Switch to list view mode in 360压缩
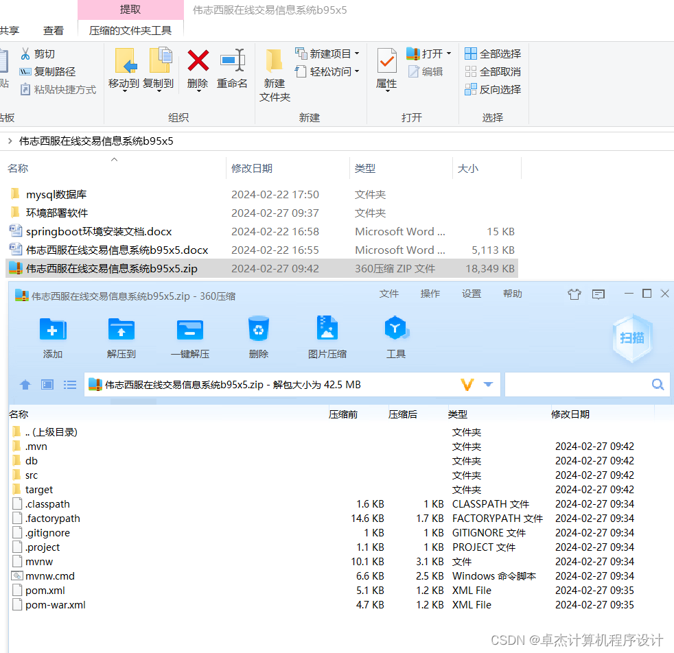The image size is (674, 653). [x=69, y=385]
